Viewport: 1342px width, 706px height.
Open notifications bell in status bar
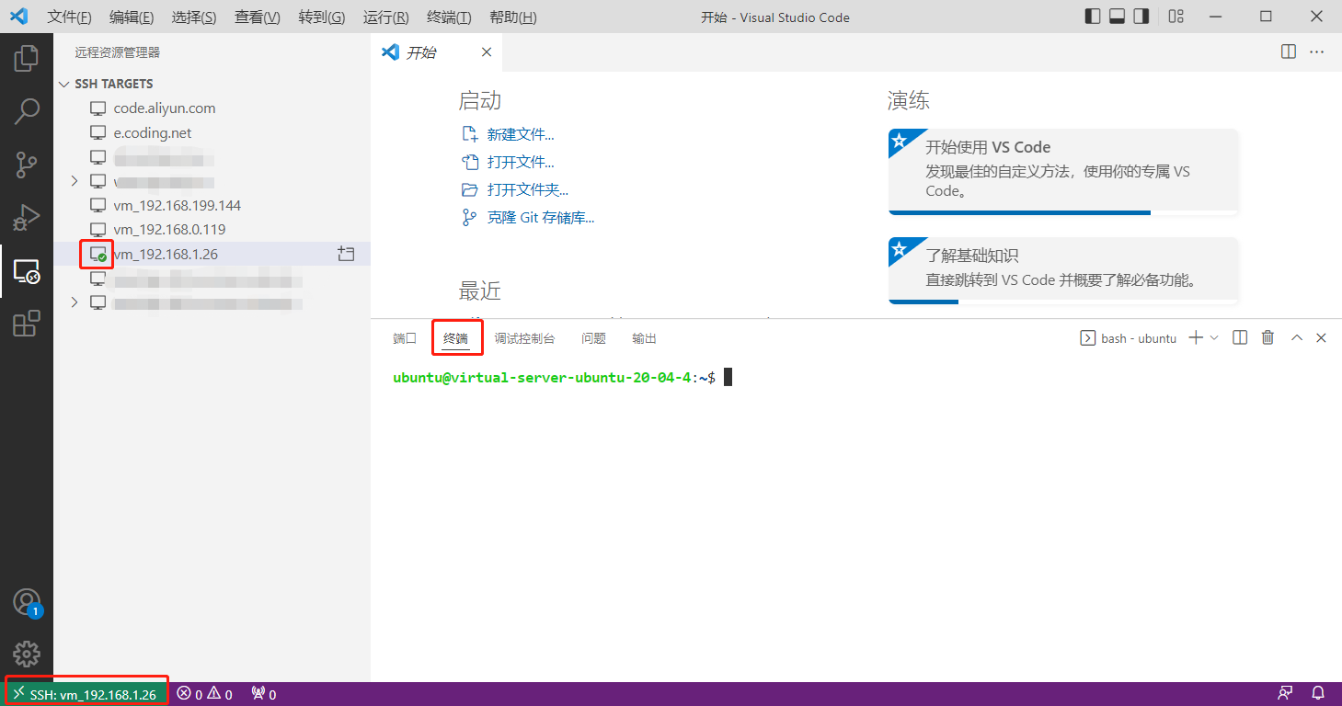1318,694
